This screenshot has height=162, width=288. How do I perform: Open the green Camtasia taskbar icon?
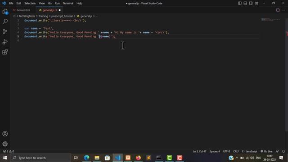169,158
